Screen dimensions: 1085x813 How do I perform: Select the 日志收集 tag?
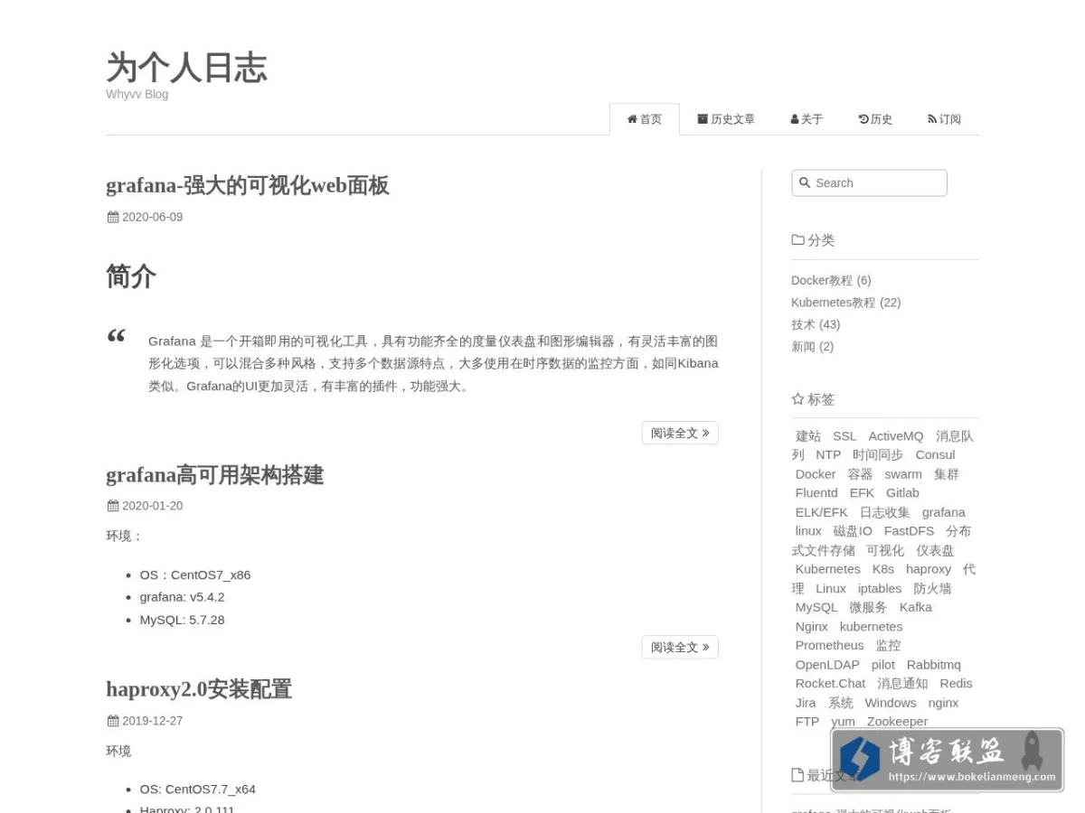click(885, 512)
